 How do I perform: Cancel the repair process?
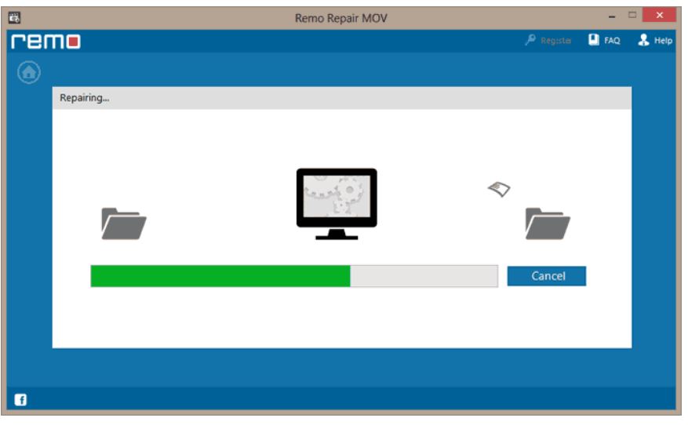coord(547,276)
